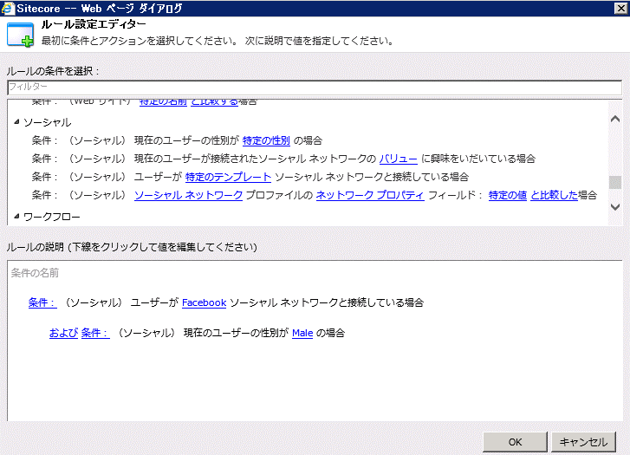The image size is (630, 455).
Task: Click the rule set editor header icon
Action: tap(19, 35)
